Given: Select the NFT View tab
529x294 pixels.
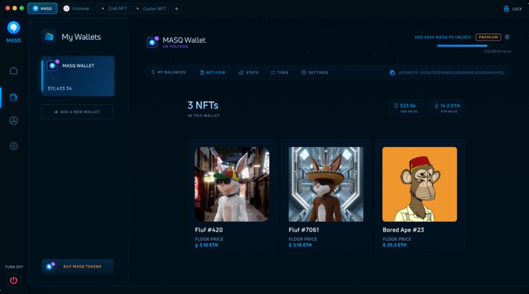Looking at the screenshot, I should (213, 72).
